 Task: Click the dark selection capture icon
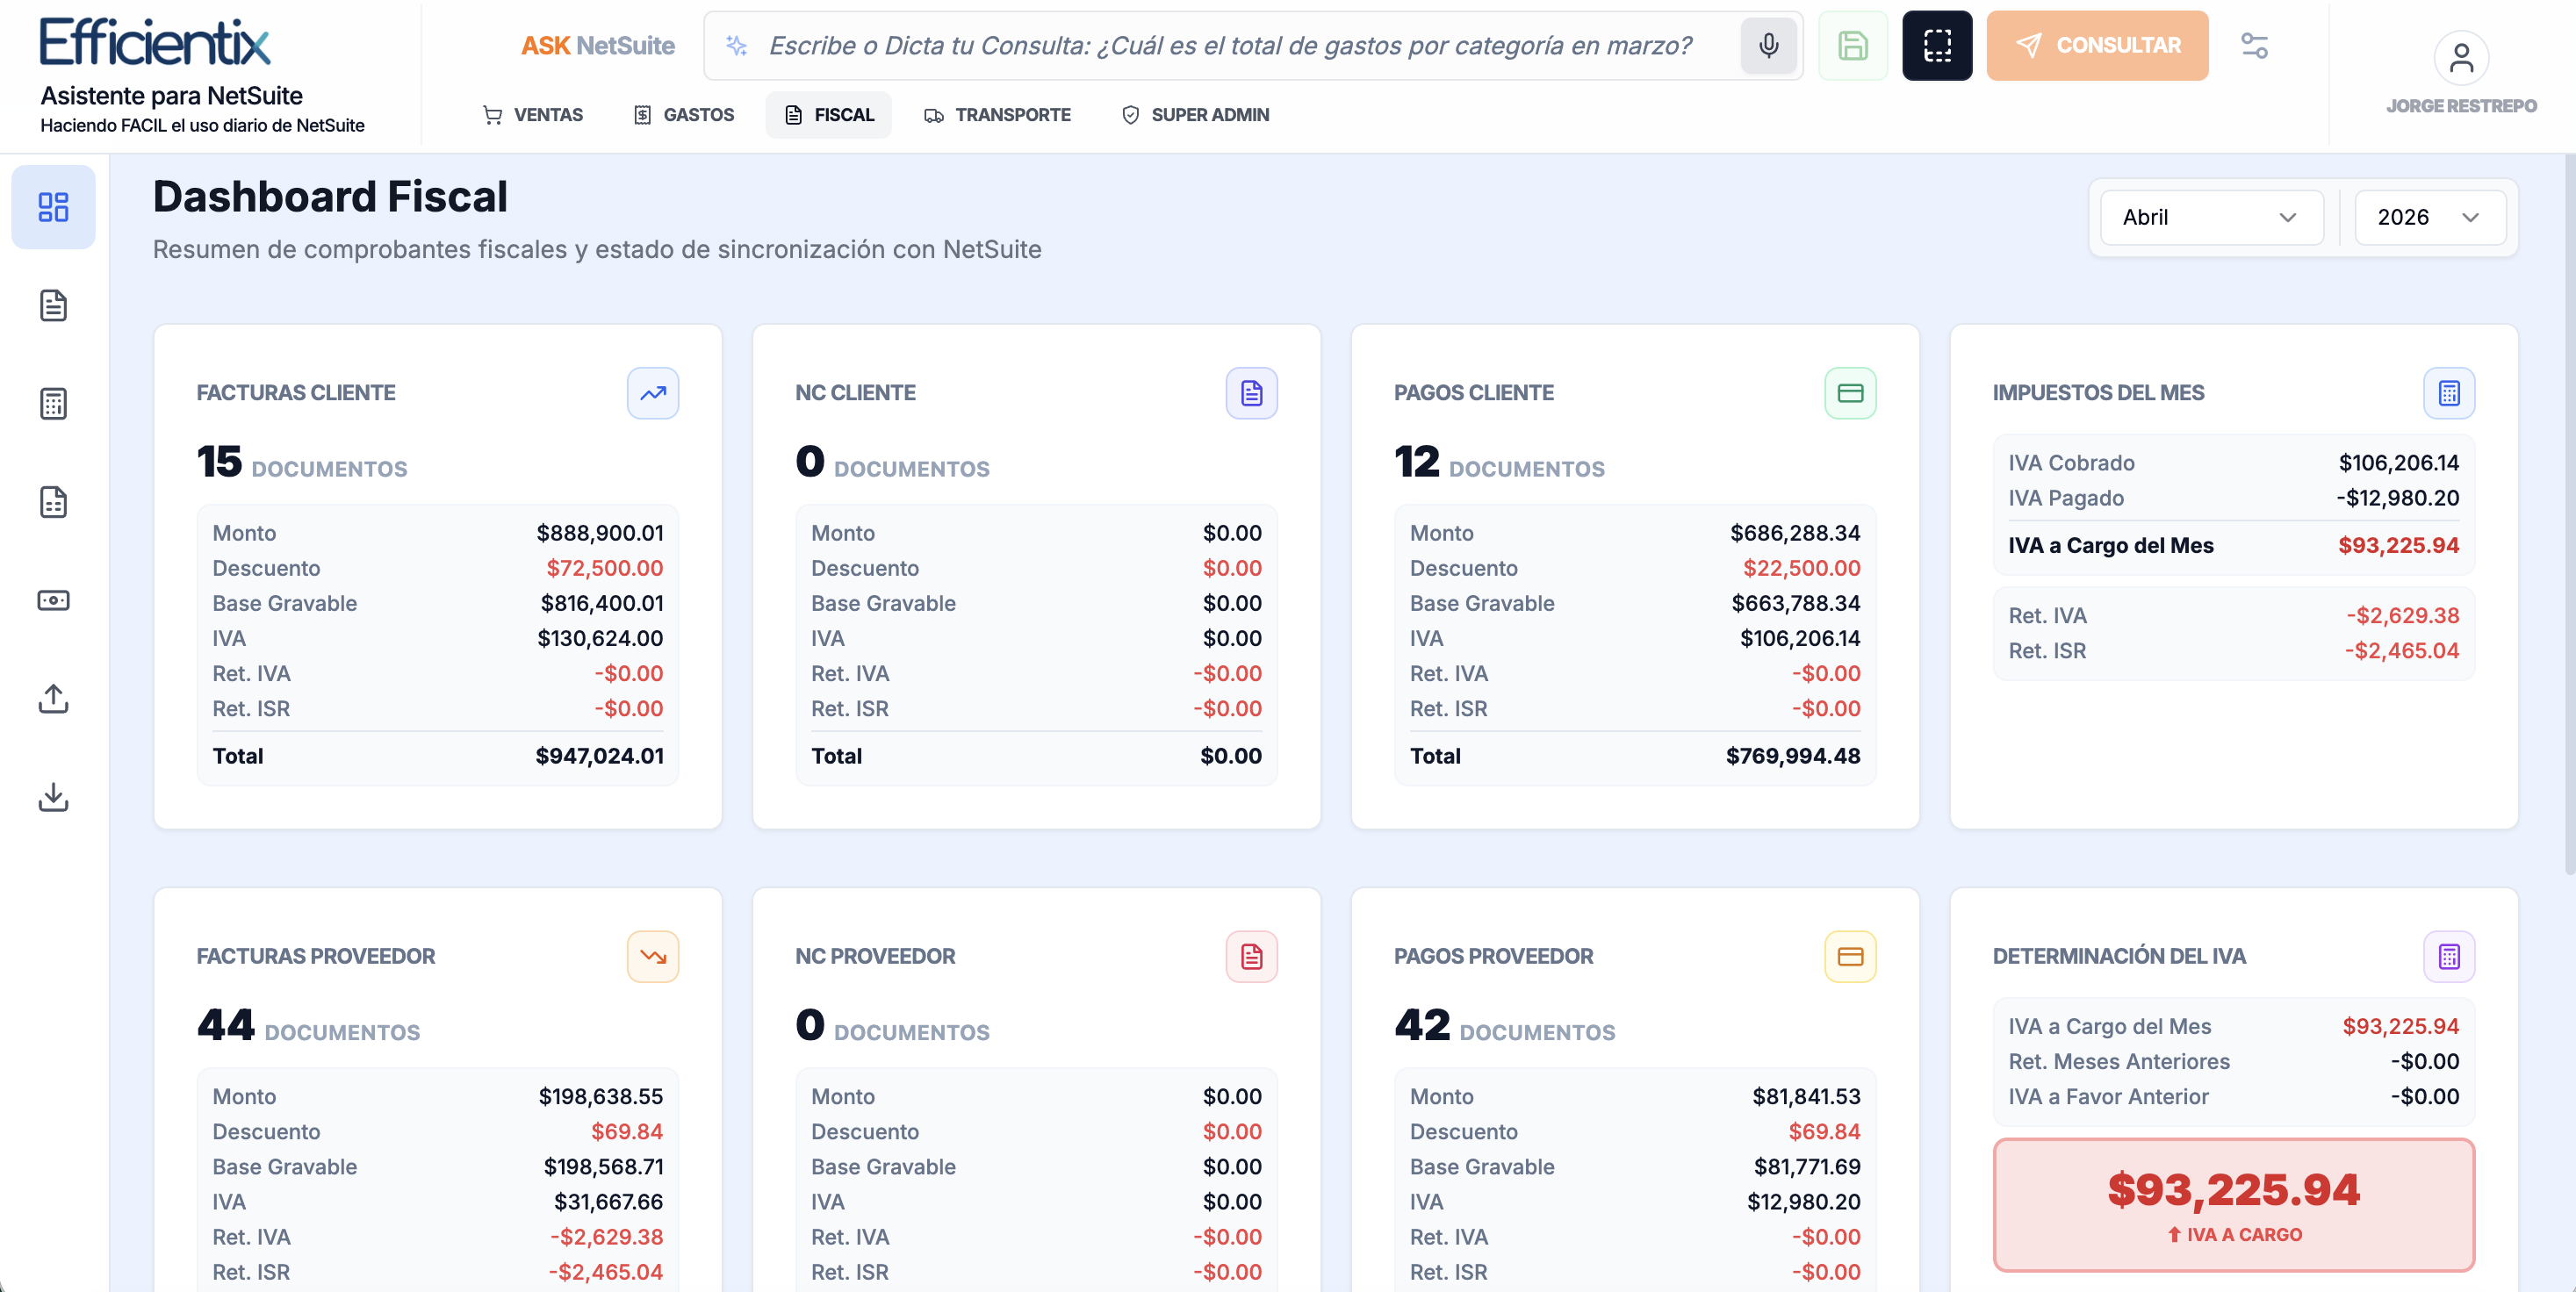(x=1937, y=46)
